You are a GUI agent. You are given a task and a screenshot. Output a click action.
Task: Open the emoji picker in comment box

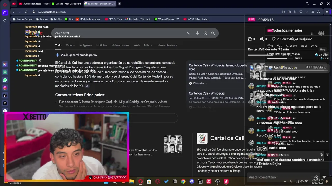point(316,177)
